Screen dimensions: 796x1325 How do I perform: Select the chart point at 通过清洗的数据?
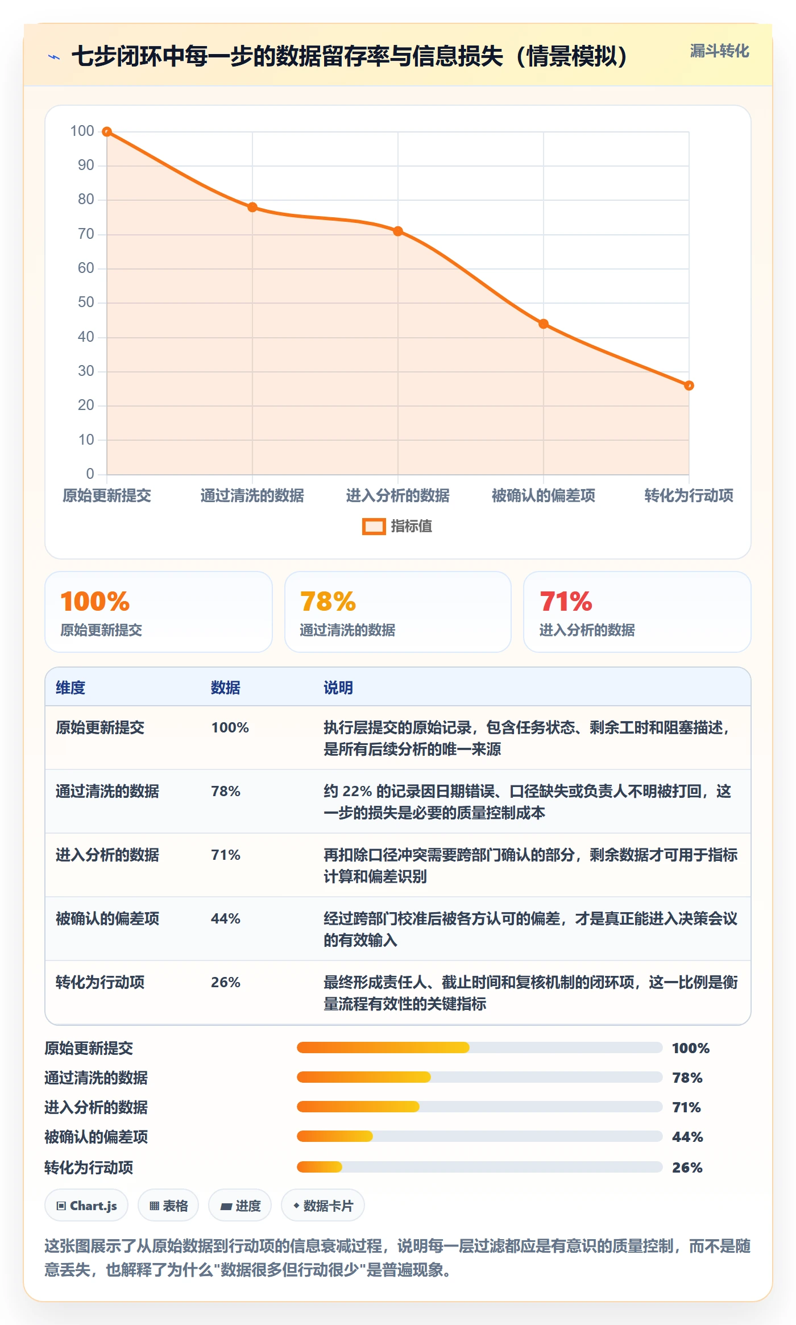252,207
